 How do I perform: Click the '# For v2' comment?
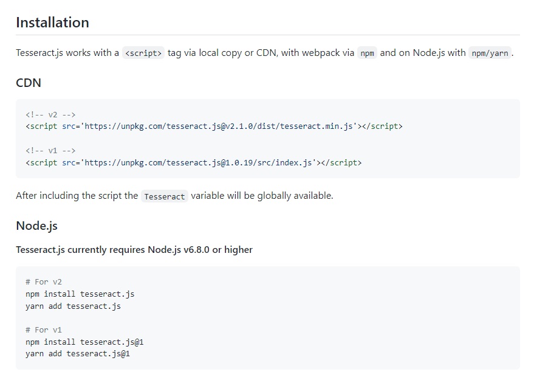pyautogui.click(x=44, y=282)
